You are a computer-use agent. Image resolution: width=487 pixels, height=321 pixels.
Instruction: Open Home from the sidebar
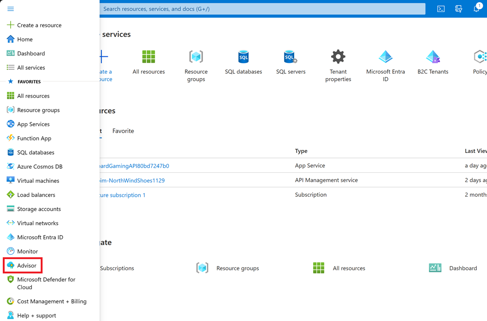[25, 39]
